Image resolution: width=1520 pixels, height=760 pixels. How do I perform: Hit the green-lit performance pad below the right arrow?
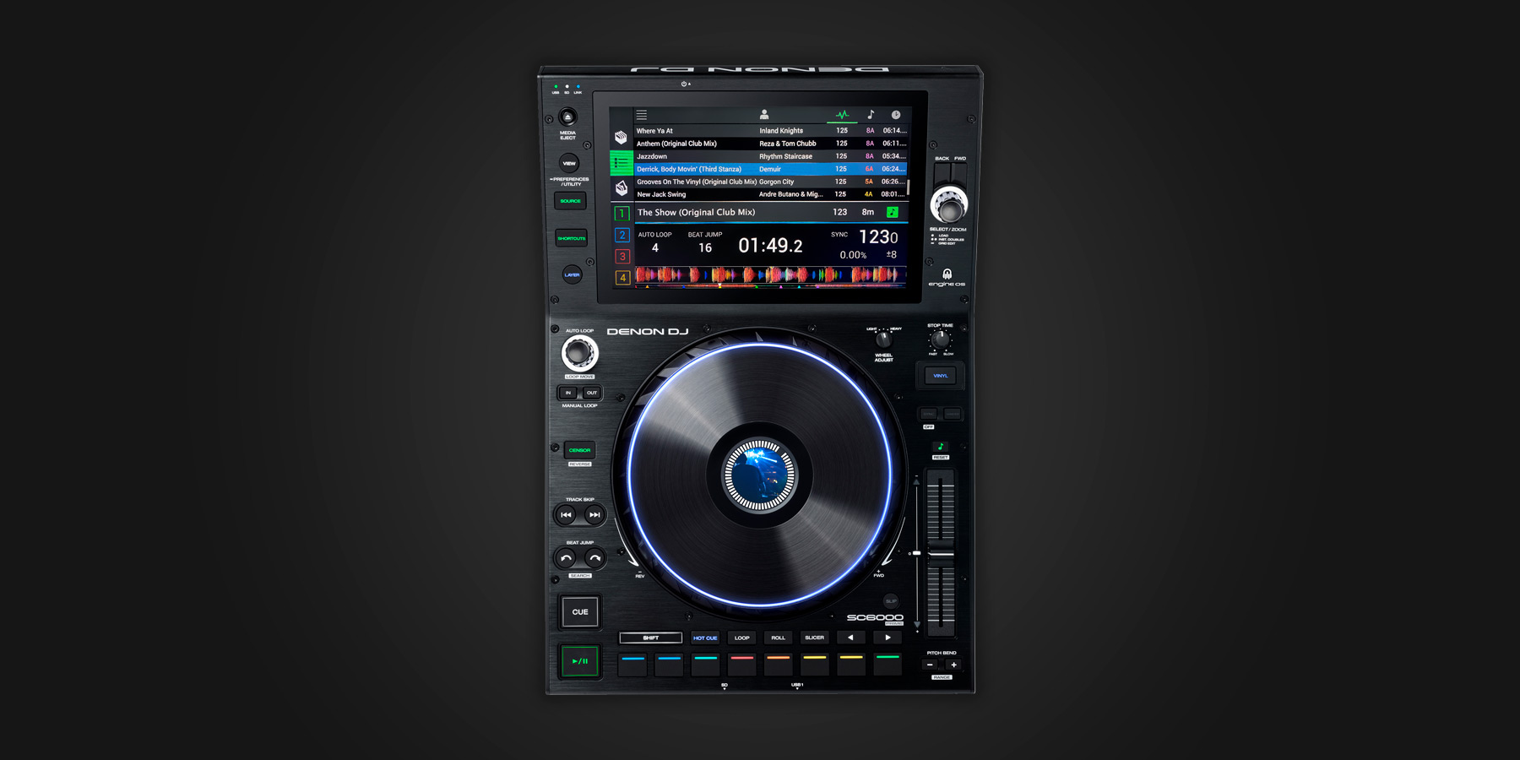(x=888, y=664)
